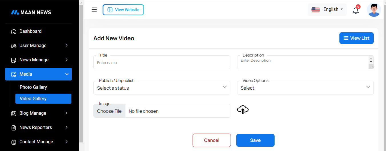Expand the Contact Manage submenu chevron
Viewport: 386px width, 151px height.
coord(67,142)
